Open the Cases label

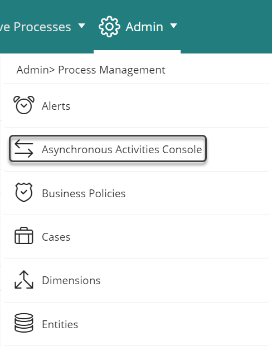click(56, 237)
